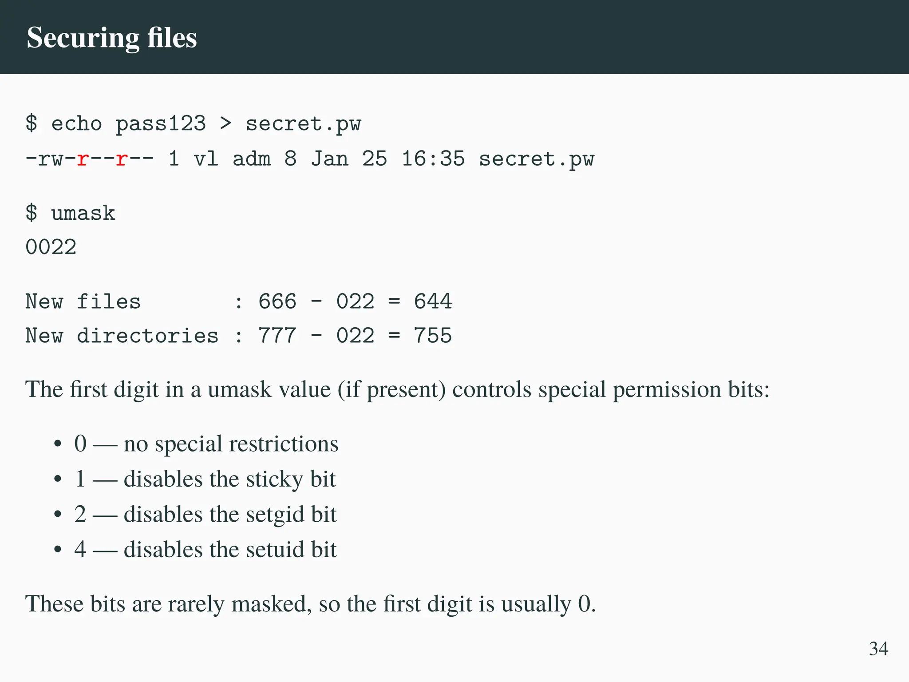This screenshot has height=682, width=909.
Task: Click the "New files" label
Action: (x=83, y=301)
